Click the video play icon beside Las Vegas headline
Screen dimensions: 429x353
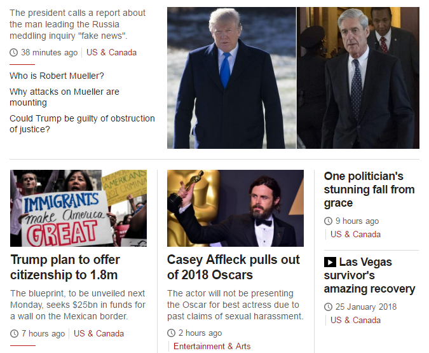(x=330, y=262)
